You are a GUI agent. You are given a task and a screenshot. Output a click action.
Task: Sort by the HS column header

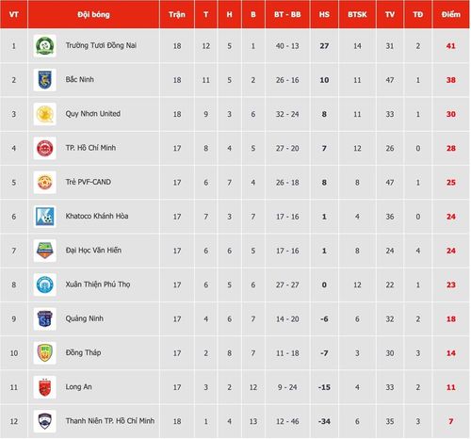(324, 14)
